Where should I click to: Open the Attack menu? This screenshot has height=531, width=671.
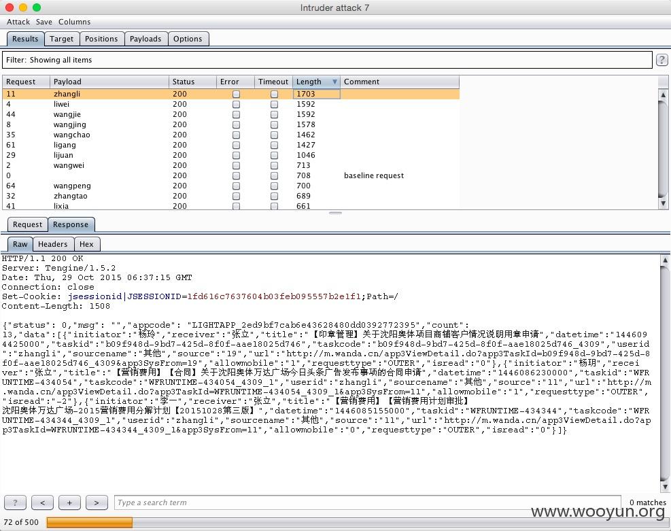coord(18,22)
